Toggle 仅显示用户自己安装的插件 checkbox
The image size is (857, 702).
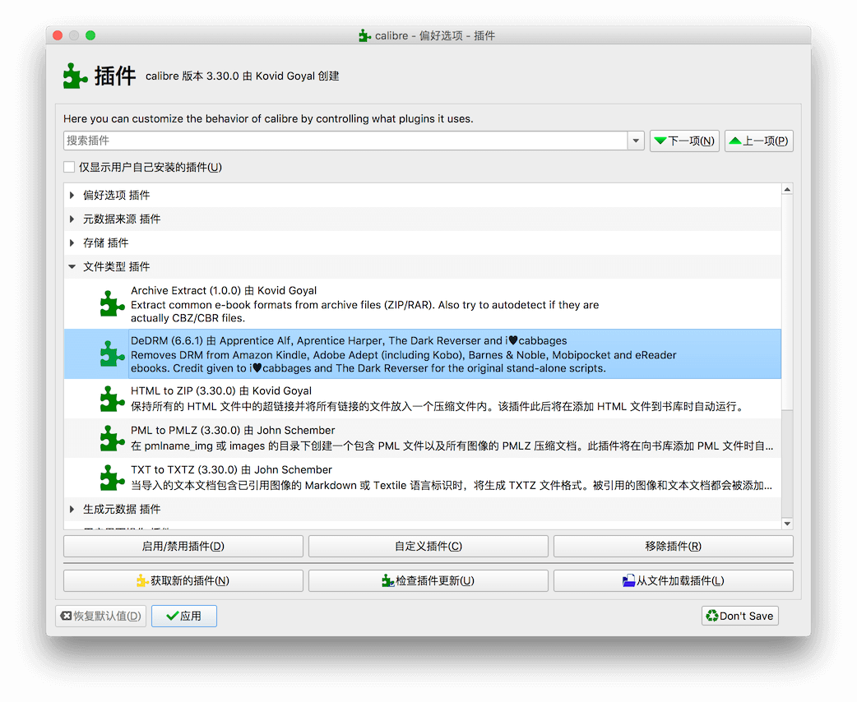pyautogui.click(x=69, y=167)
